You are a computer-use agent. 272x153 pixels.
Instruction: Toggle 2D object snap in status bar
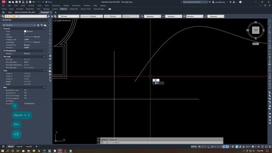(227, 147)
